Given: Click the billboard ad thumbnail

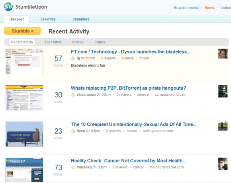Looking at the screenshot, I should click(x=24, y=134).
